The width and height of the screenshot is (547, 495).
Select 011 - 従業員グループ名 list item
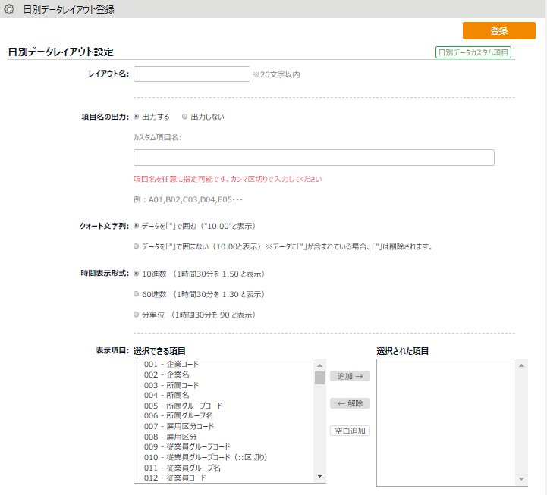click(x=224, y=468)
